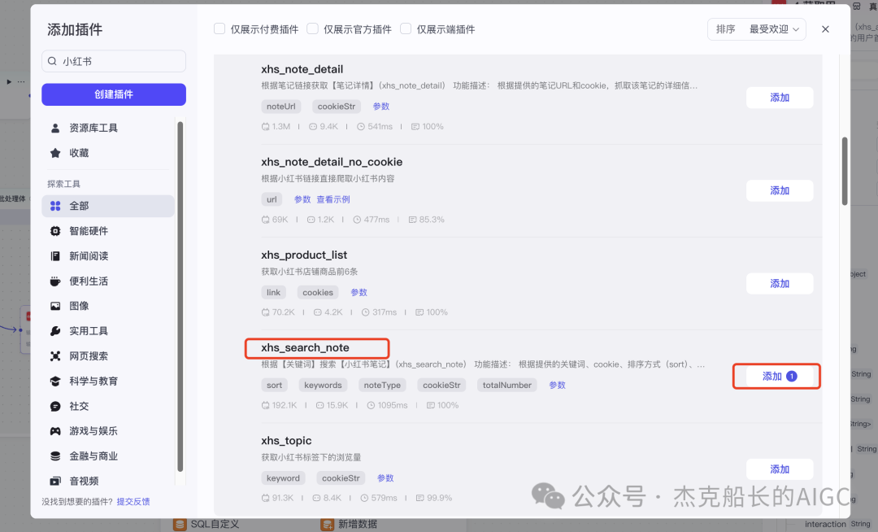Open 资源库工具 person icon
Viewport: 878px width, 532px height.
[55, 129]
